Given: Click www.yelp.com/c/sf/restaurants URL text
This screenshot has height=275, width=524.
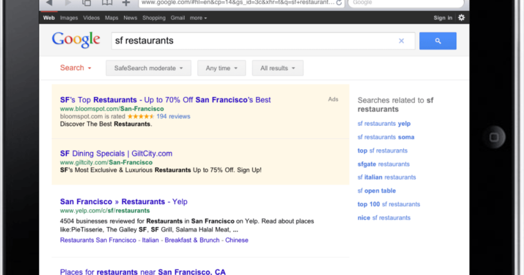Looking at the screenshot, I should click(x=105, y=210).
